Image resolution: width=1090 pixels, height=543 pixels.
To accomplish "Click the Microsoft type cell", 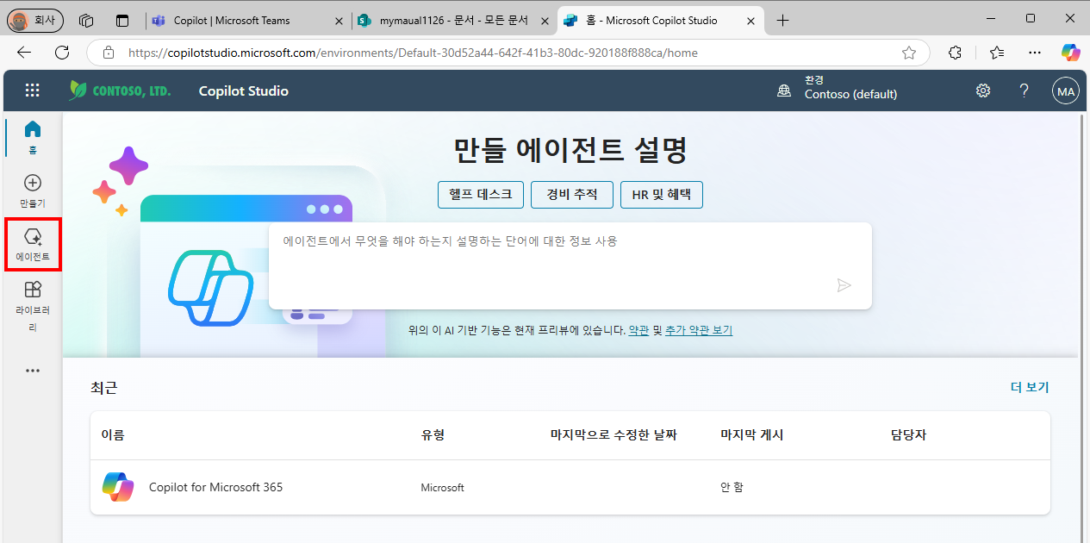I will coord(442,488).
